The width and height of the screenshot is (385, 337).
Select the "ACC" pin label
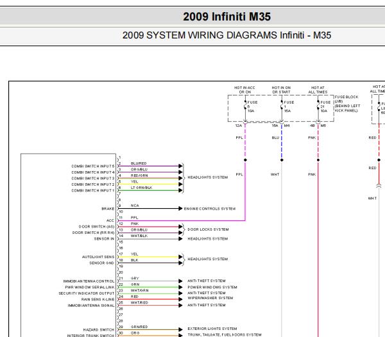click(110, 220)
